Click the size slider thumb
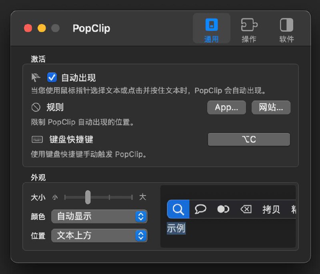320x274 pixels. click(x=88, y=197)
